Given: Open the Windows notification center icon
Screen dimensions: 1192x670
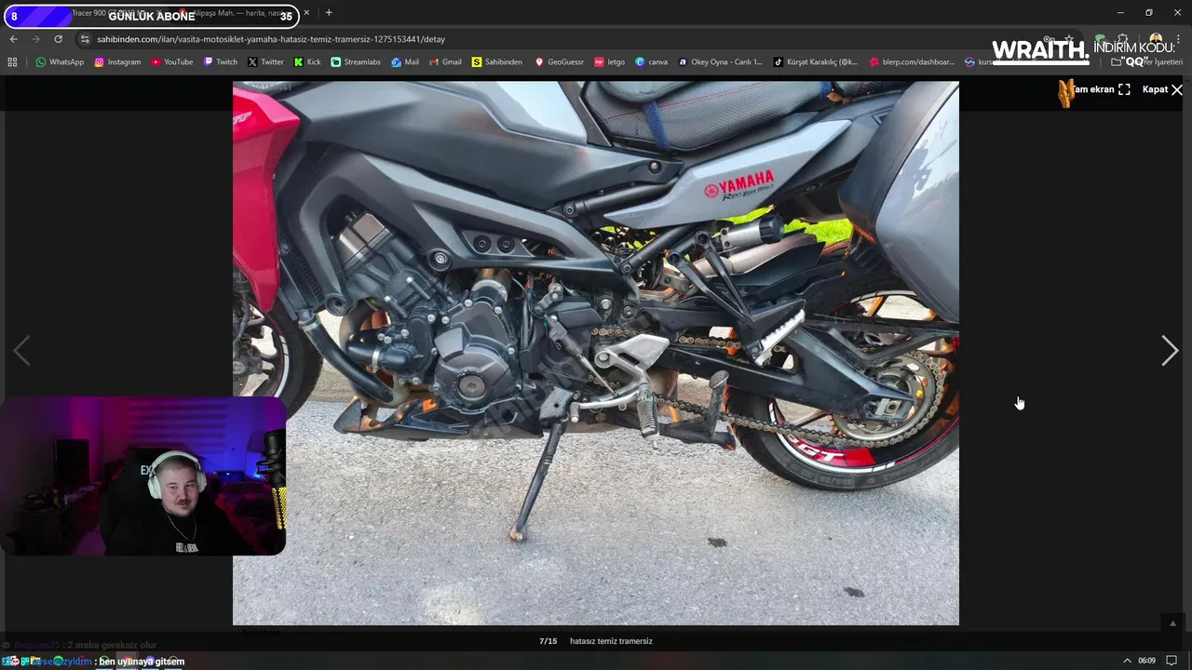Looking at the screenshot, I should [x=1172, y=661].
